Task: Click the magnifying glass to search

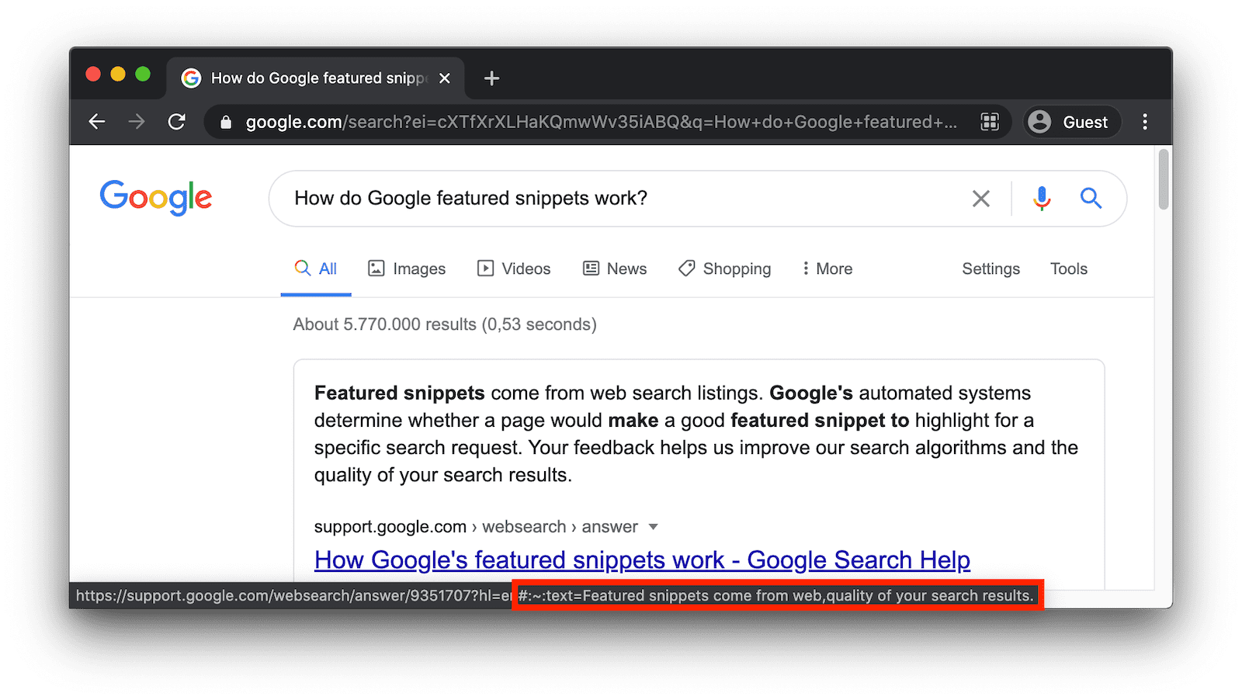Action: click(x=1091, y=199)
